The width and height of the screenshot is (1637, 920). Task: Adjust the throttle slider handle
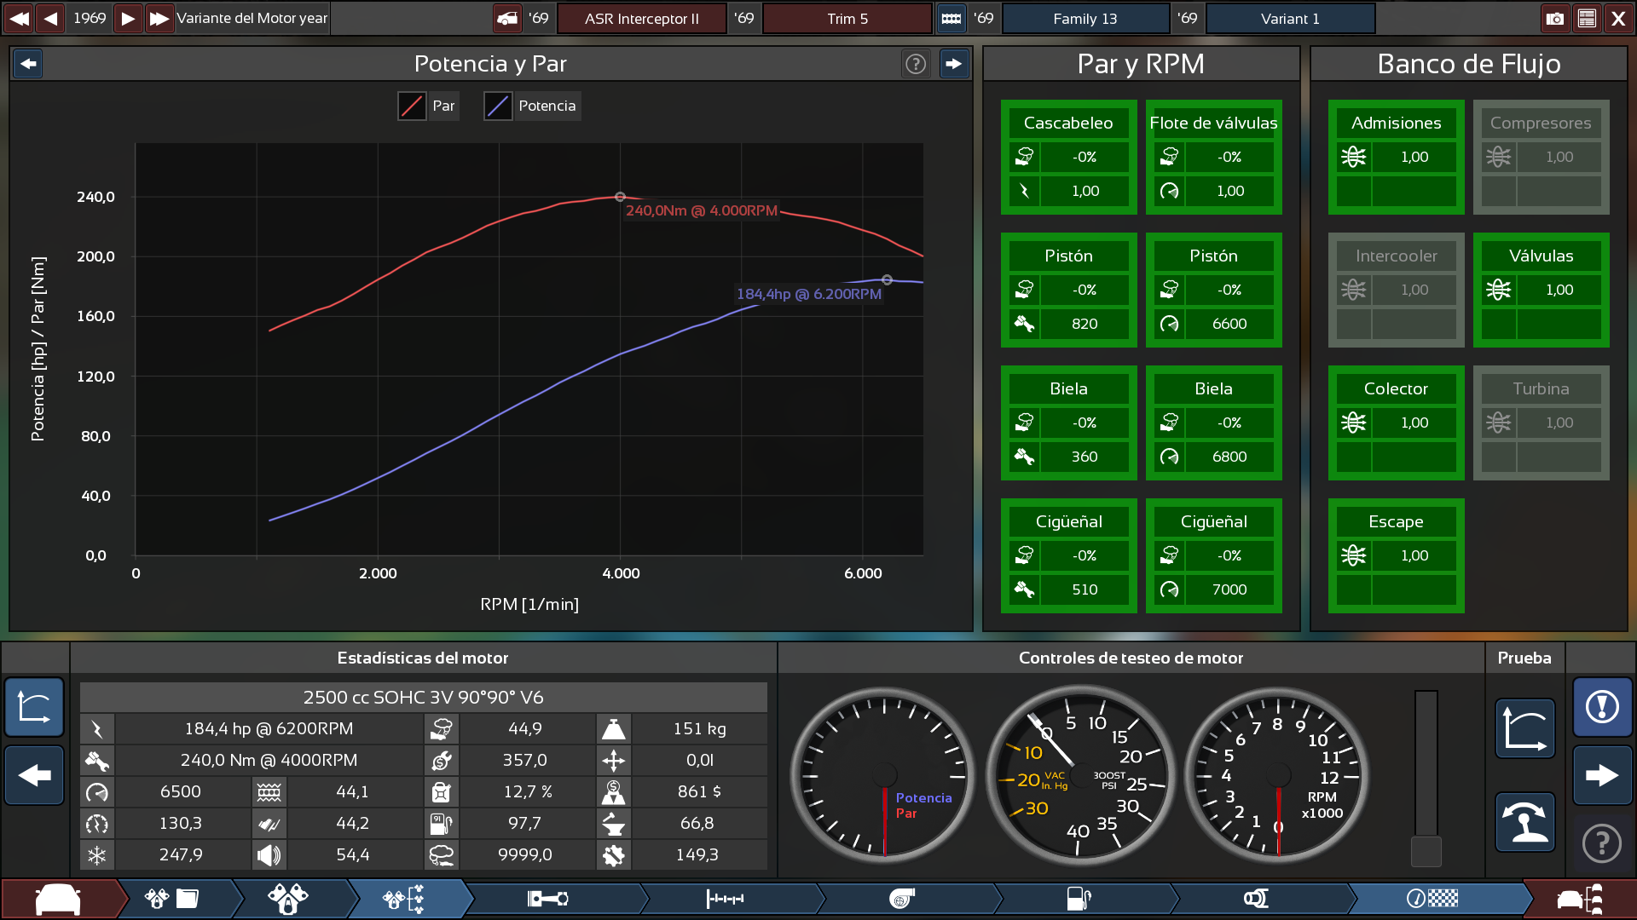click(1426, 851)
